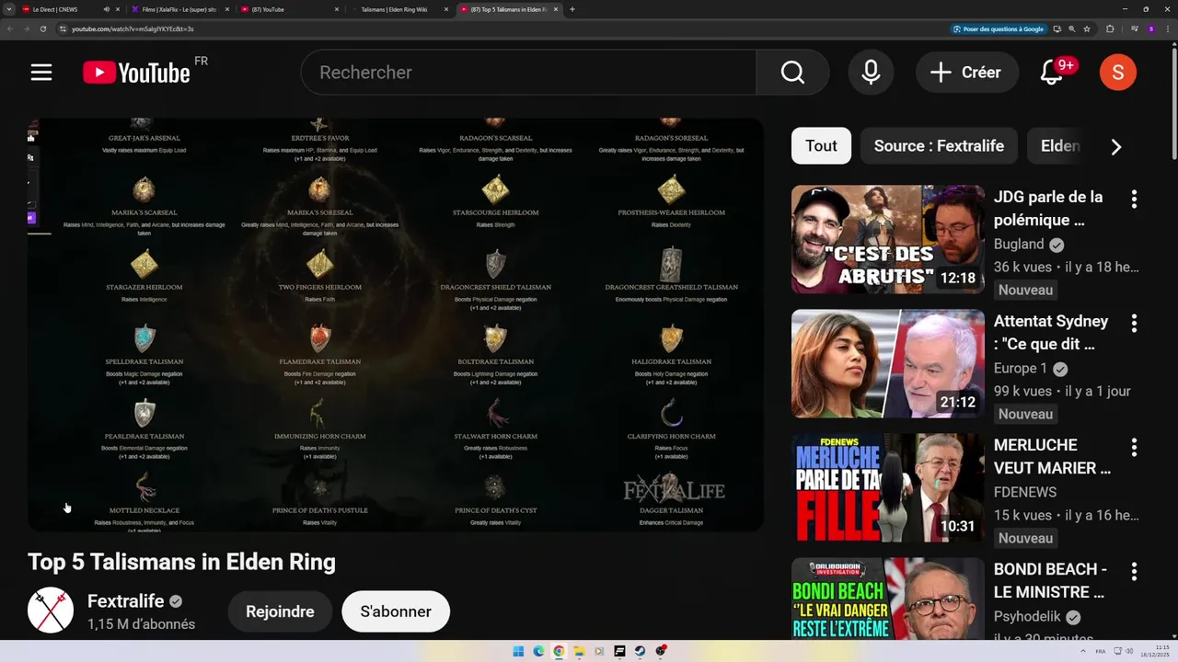Open a new browser tab
The width and height of the screenshot is (1178, 662).
(x=572, y=9)
